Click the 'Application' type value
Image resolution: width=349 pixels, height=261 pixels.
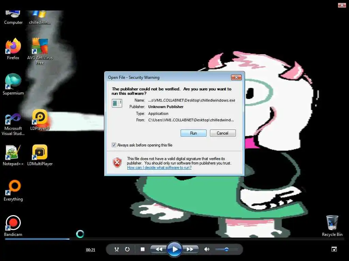tap(158, 114)
